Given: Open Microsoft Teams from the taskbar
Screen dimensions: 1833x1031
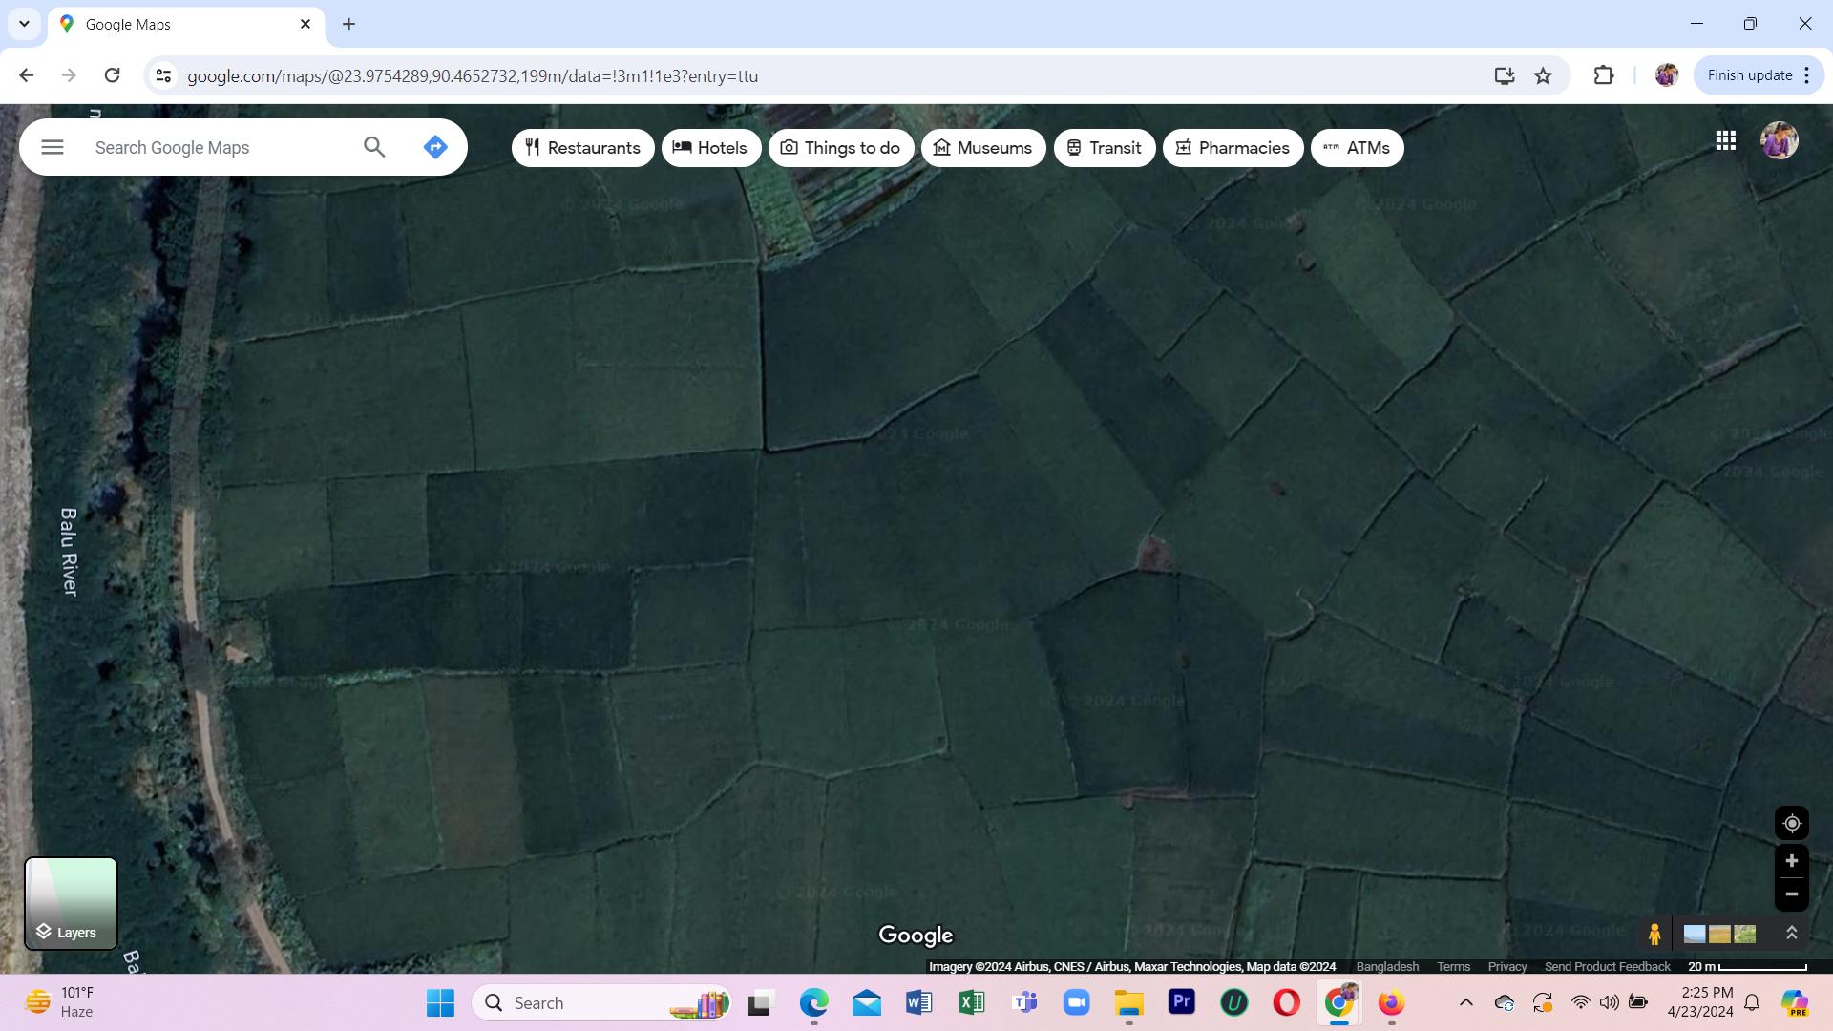Looking at the screenshot, I should tap(1024, 1002).
